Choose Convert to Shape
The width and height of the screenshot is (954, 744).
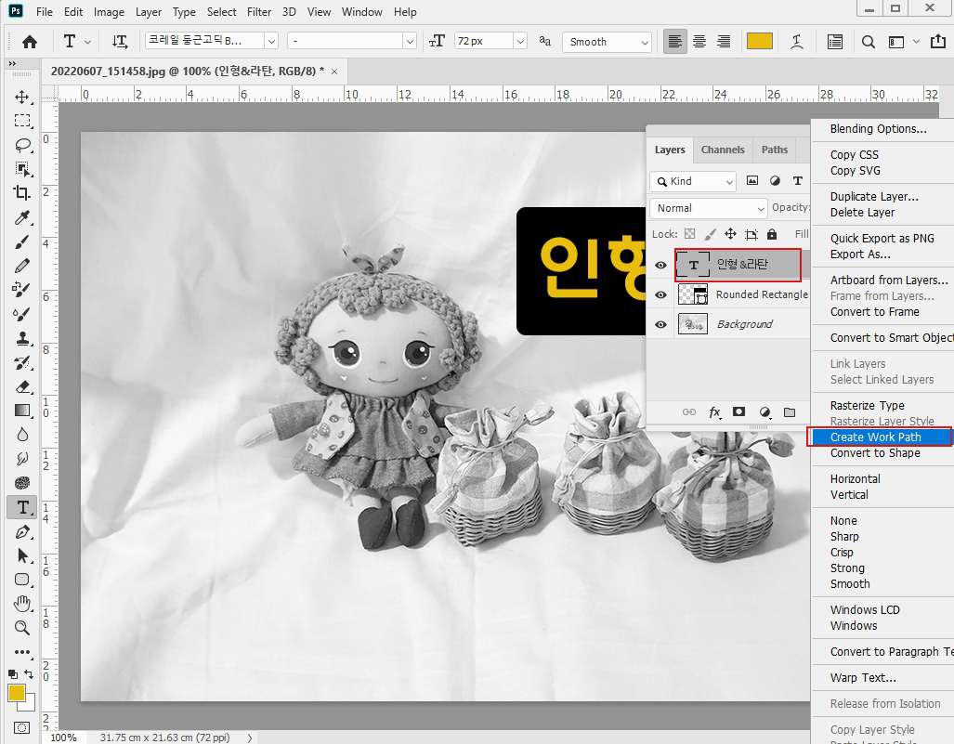point(875,453)
